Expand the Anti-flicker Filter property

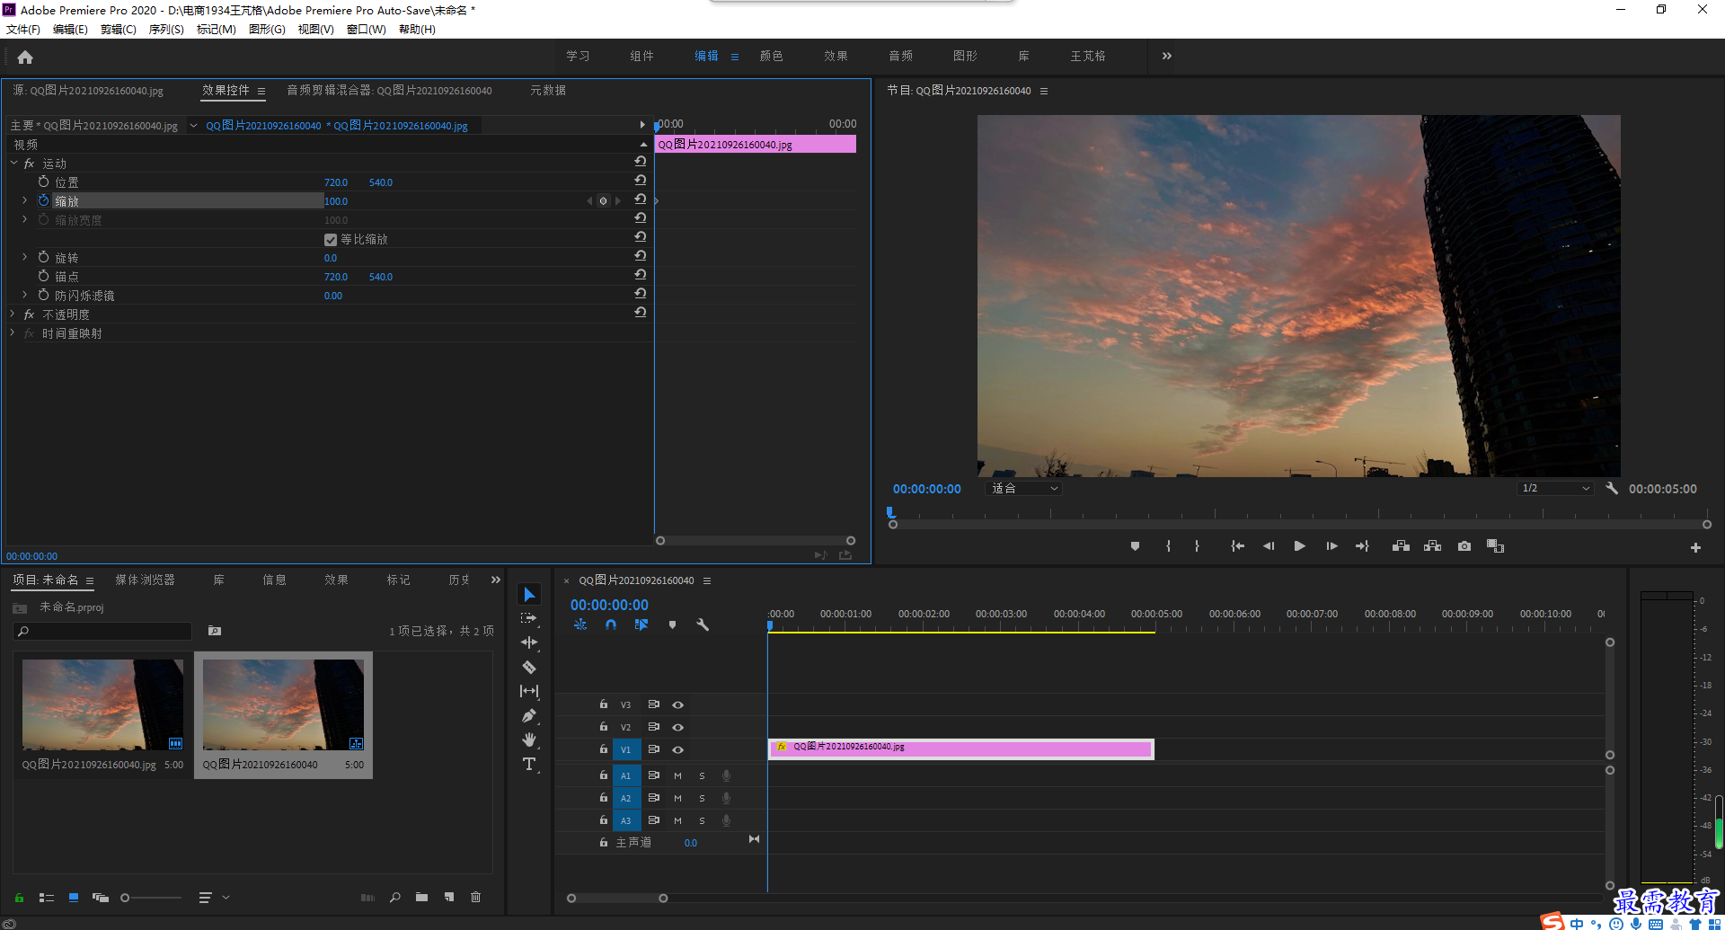tap(25, 295)
